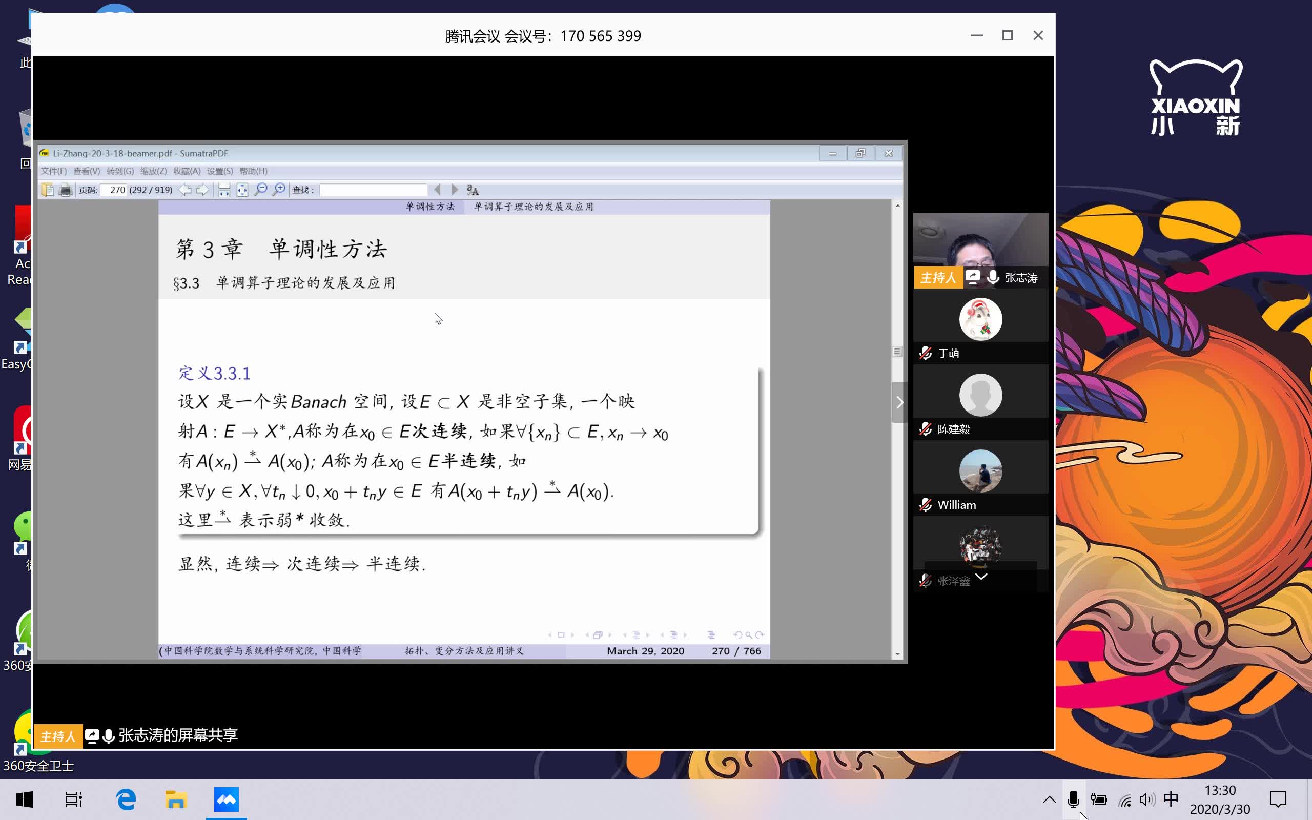This screenshot has height=820, width=1312.
Task: Click the zoom out magnifier icon
Action: pyautogui.click(x=261, y=190)
